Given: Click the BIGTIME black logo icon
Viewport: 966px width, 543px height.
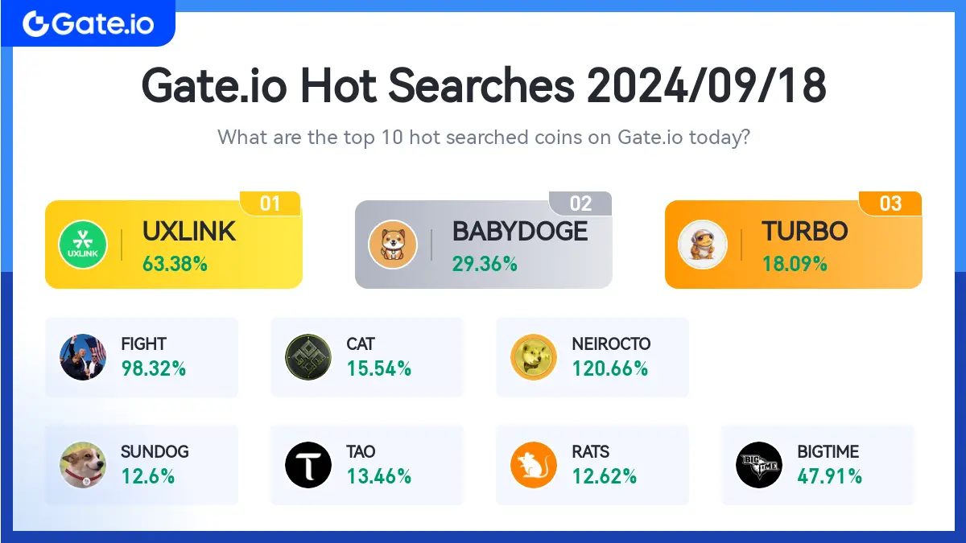Looking at the screenshot, I should [759, 465].
